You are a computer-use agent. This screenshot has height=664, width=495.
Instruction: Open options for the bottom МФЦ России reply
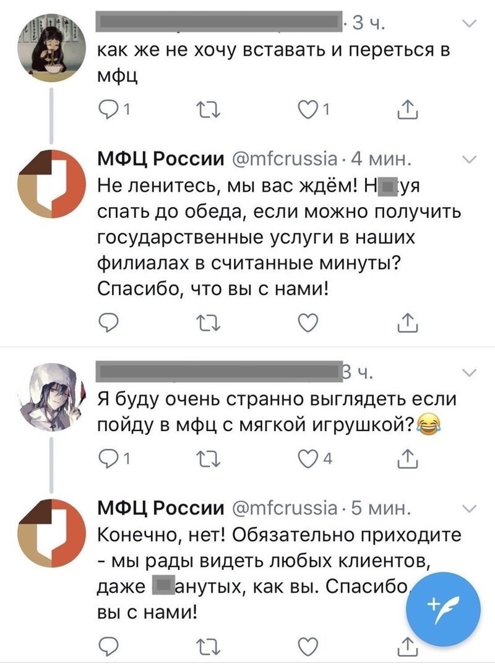[x=469, y=509]
